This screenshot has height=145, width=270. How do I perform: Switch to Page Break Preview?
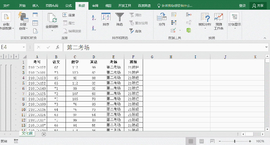[x=212, y=141]
